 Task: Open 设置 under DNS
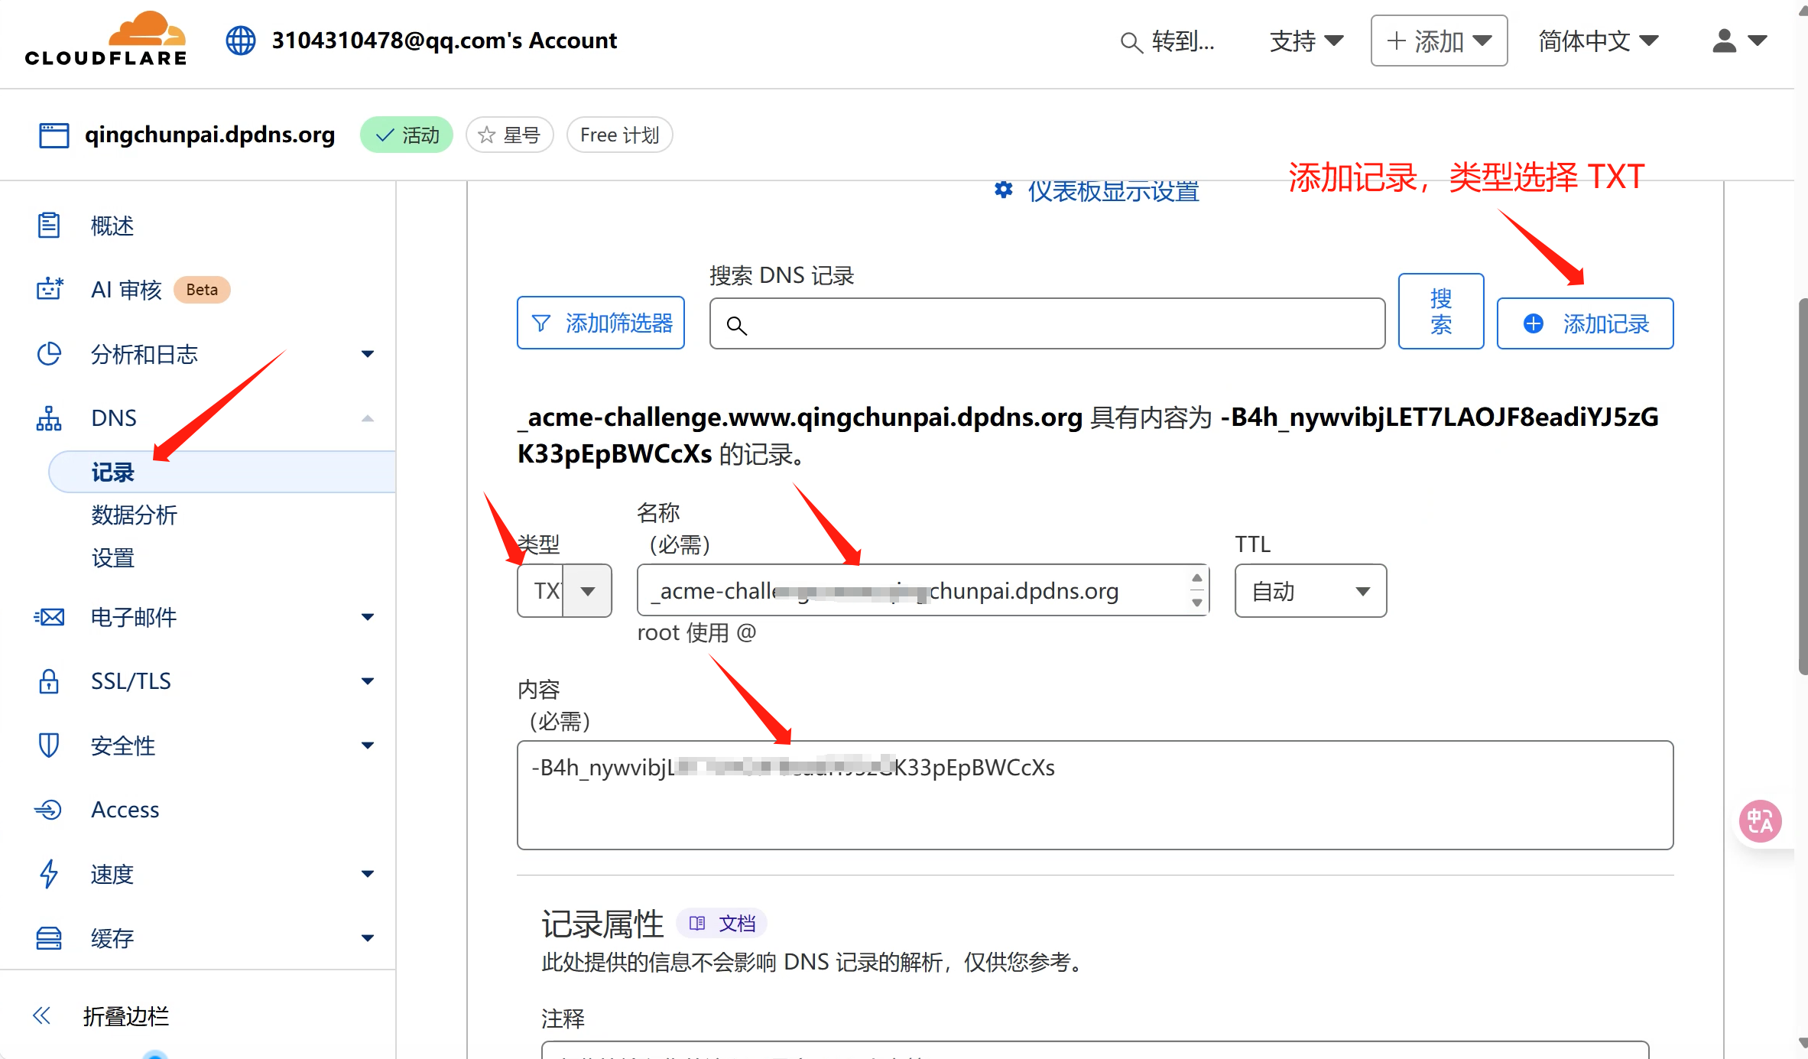(112, 557)
